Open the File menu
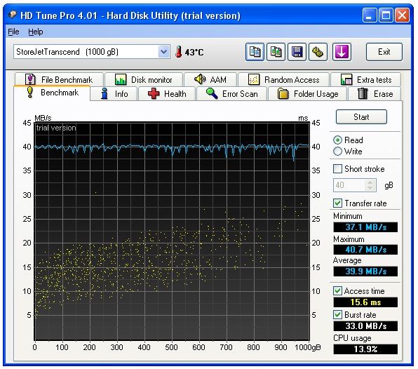Viewport: 418px width, 369px height. (x=13, y=32)
